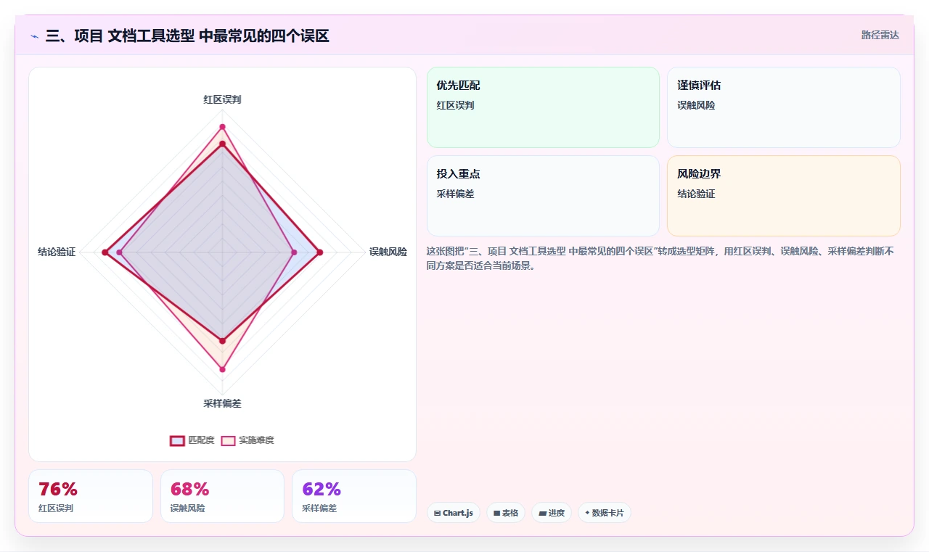Open the 谨慎评估 card
This screenshot has width=929, height=552.
[784, 107]
